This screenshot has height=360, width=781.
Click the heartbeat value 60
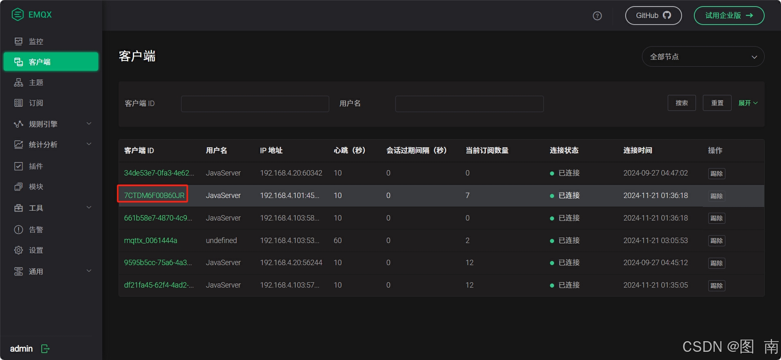(338, 241)
